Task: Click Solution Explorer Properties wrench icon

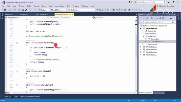Action: 171,18
